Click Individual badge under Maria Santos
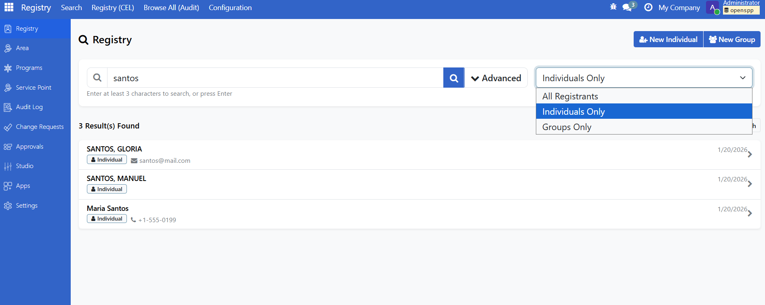The width and height of the screenshot is (765, 305). pos(107,219)
